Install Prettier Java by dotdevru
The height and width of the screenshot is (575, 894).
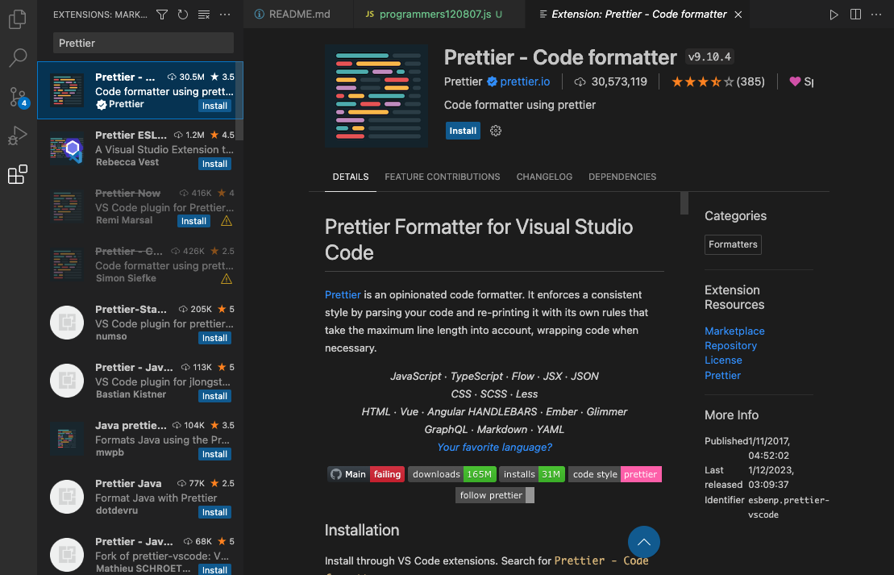pyautogui.click(x=214, y=512)
